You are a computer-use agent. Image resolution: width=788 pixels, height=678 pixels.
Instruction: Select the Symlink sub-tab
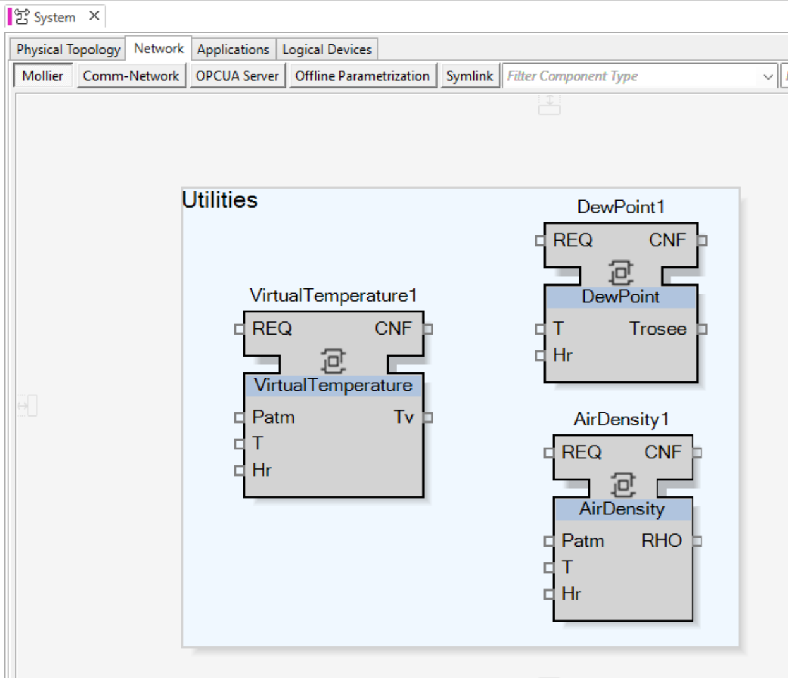(x=470, y=76)
